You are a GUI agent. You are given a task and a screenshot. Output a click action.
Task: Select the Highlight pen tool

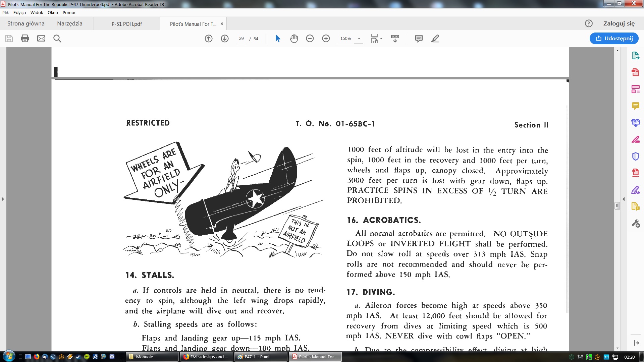[x=435, y=39]
